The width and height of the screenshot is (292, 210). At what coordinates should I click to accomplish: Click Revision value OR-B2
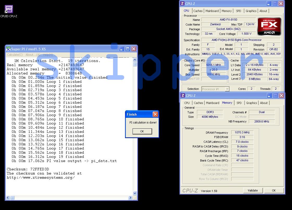[274, 50]
